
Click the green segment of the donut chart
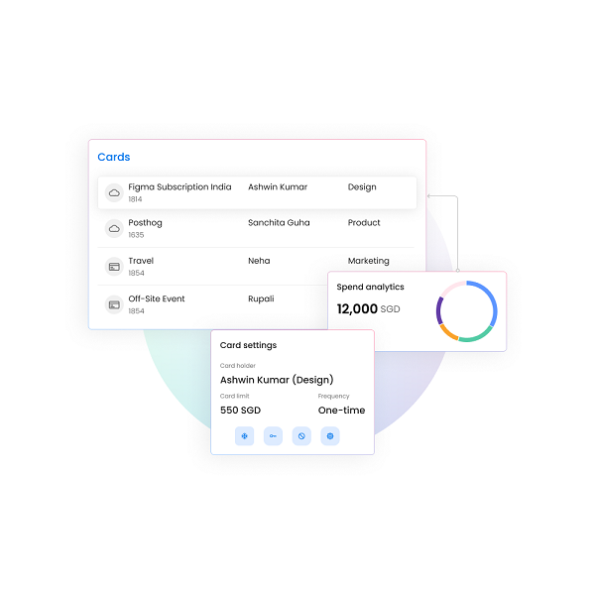(x=477, y=337)
